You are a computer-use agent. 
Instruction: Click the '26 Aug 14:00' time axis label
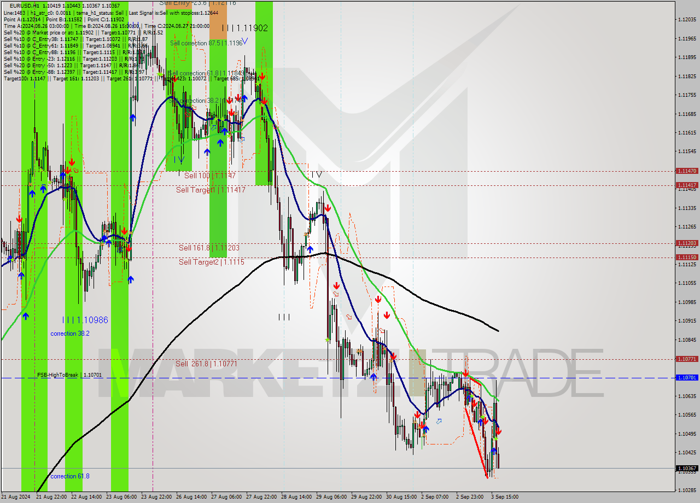point(191,497)
